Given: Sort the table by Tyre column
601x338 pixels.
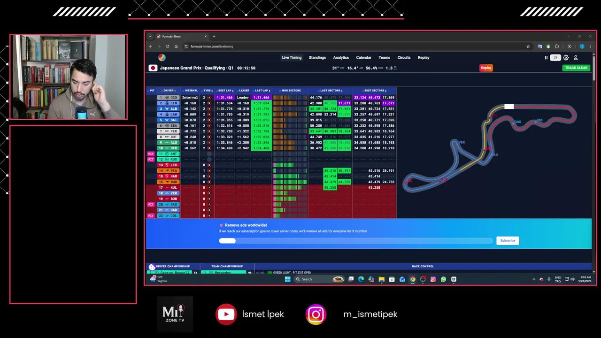Looking at the screenshot, I should 208,91.
